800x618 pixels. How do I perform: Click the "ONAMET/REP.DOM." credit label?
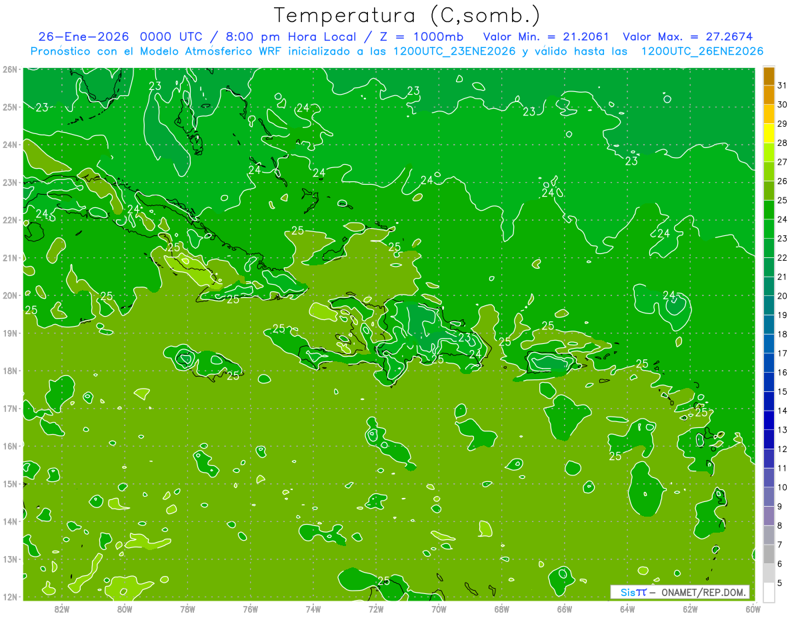coord(703,592)
